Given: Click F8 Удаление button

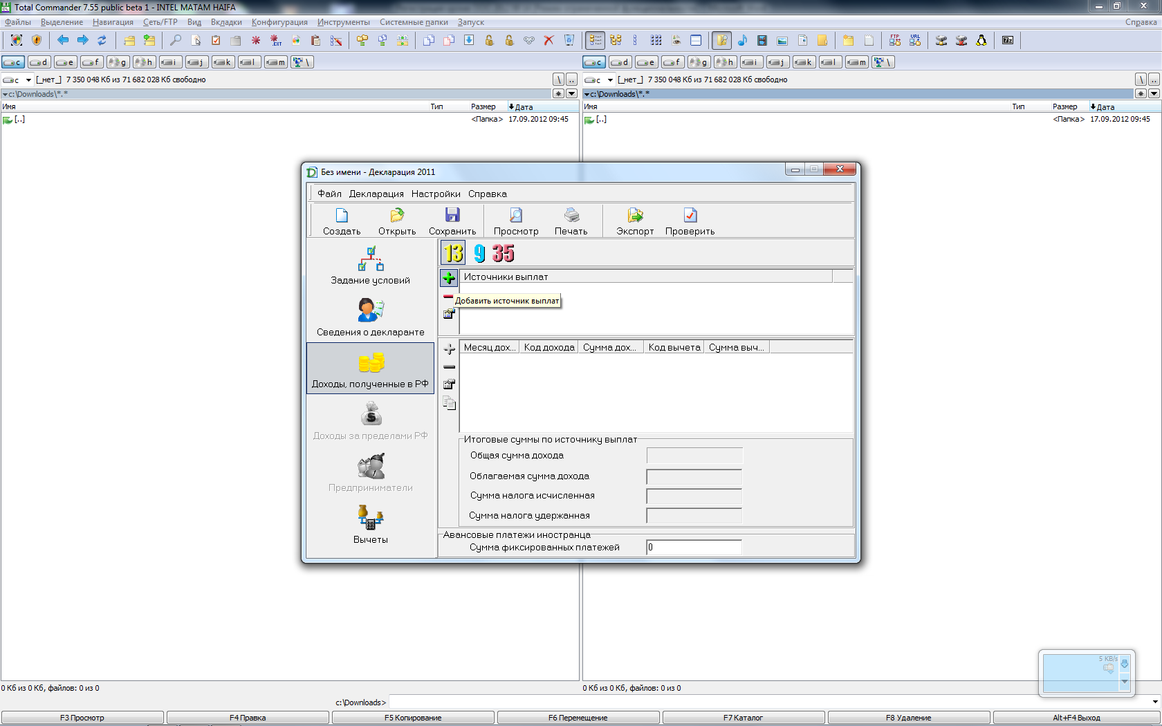Looking at the screenshot, I should [x=909, y=718].
